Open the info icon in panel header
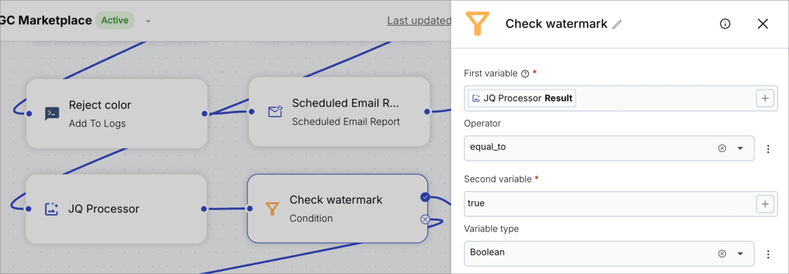The height and width of the screenshot is (274, 789). coord(725,24)
